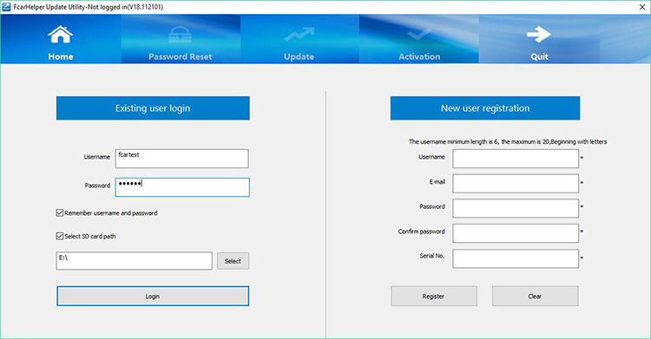Viewport: 651px width, 339px height.
Task: Go to the Update tab label
Action: click(x=299, y=57)
